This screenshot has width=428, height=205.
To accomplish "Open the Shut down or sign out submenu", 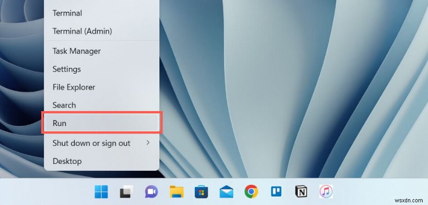I will [102, 143].
